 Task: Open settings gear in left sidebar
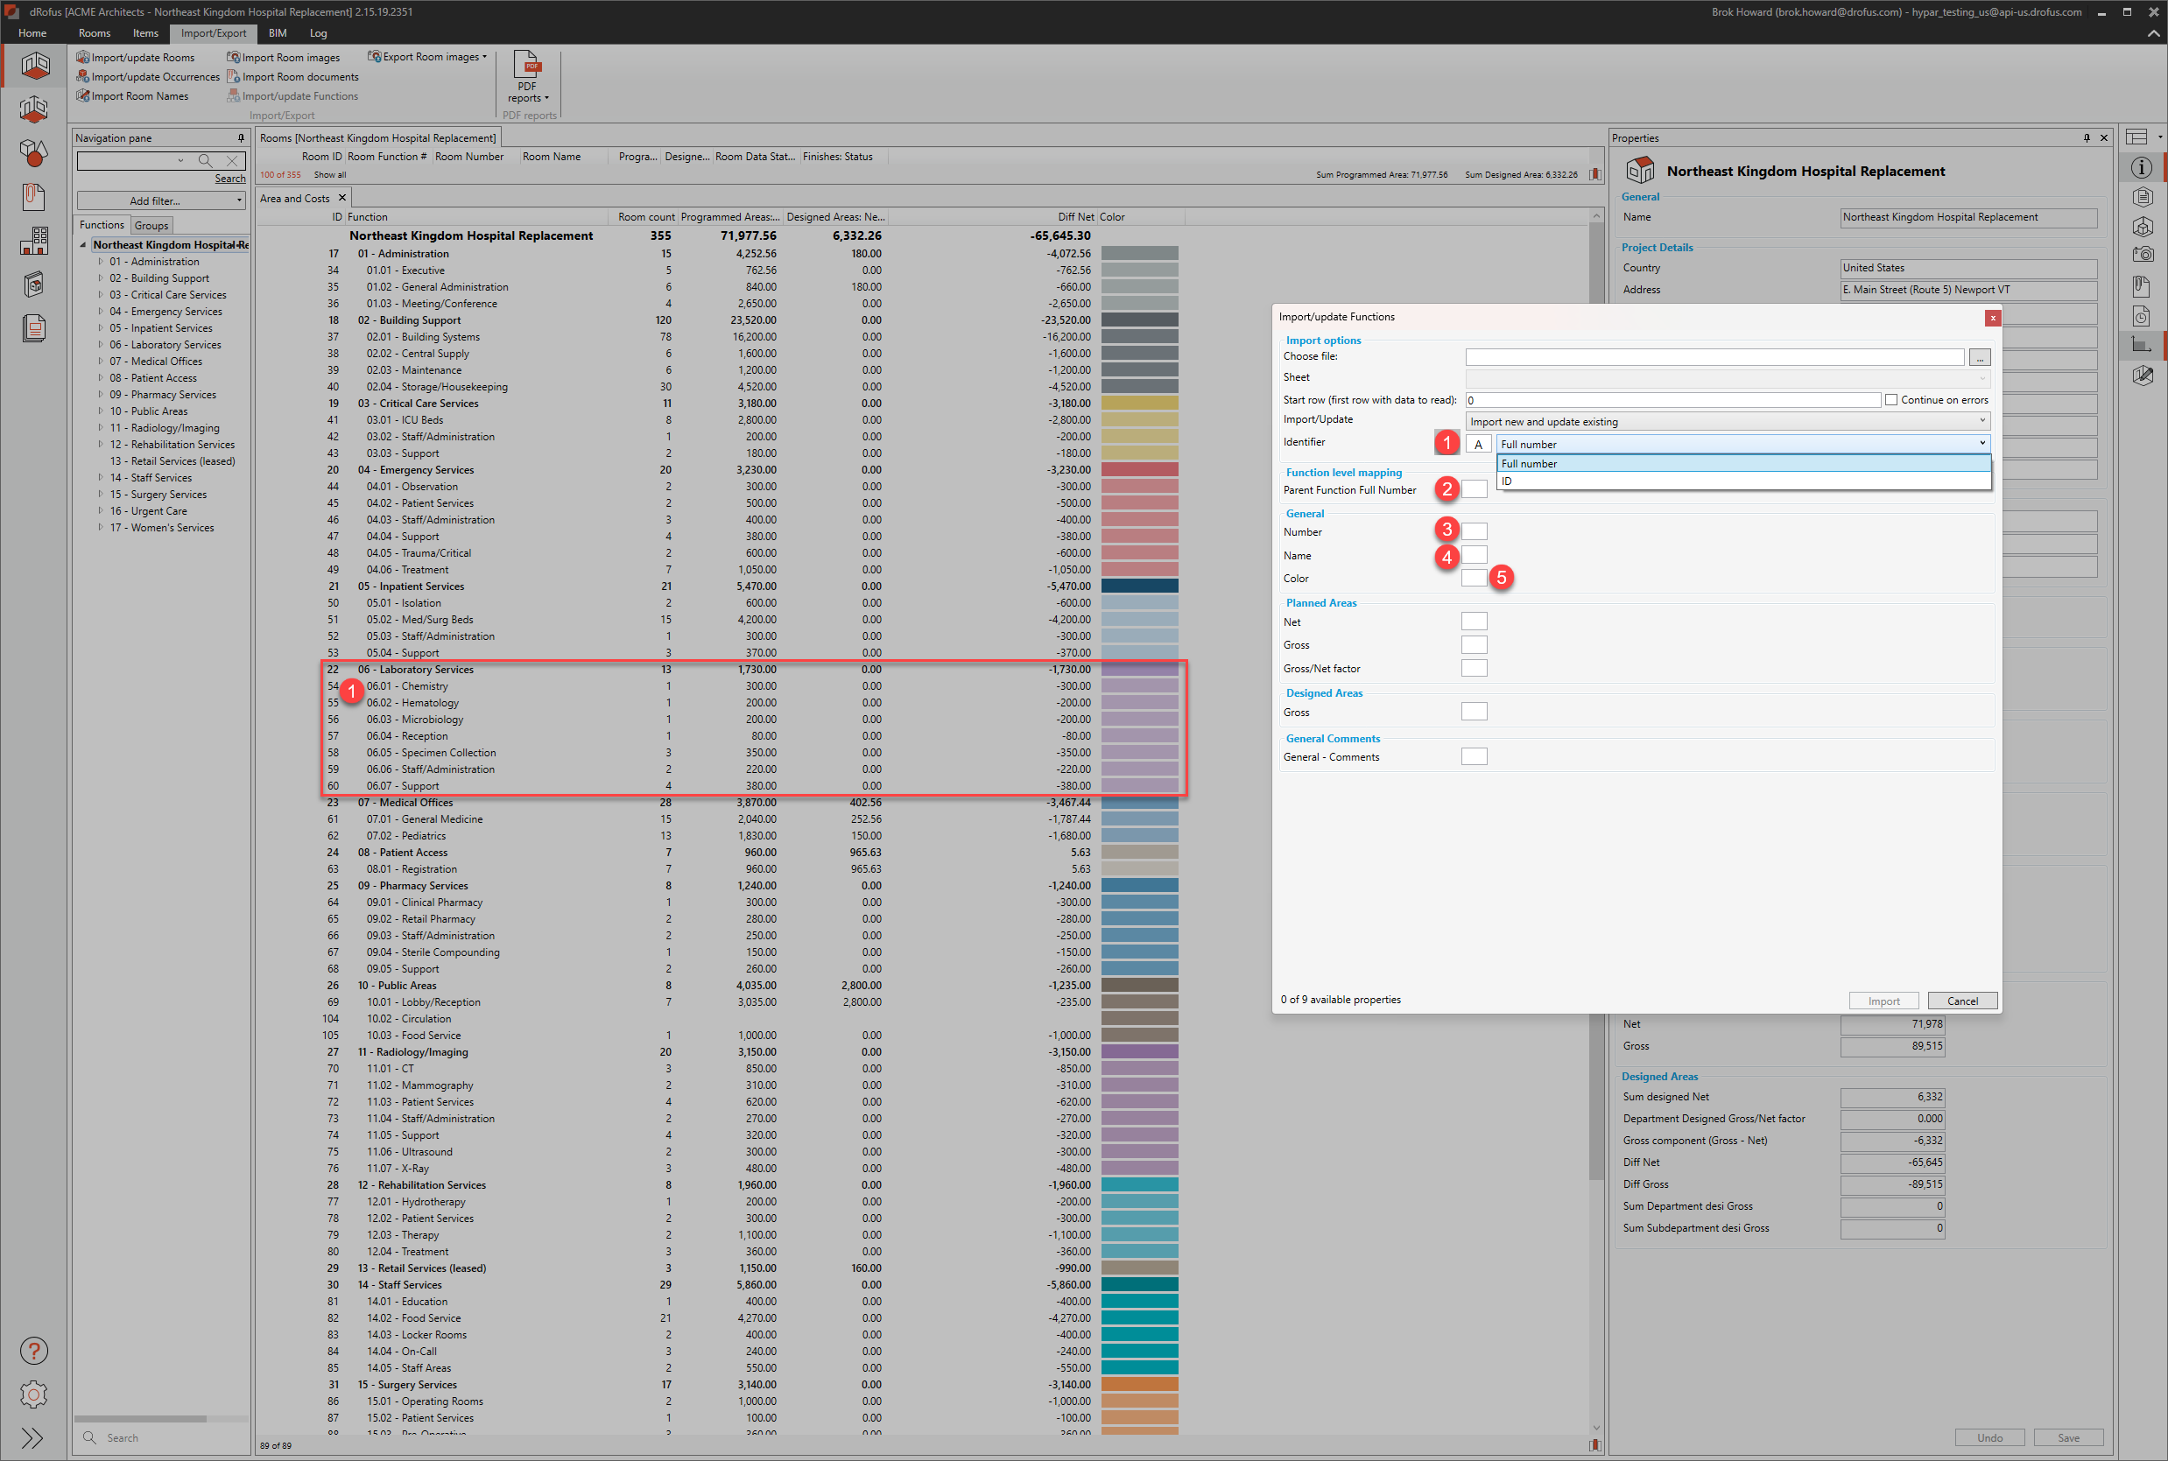[33, 1394]
